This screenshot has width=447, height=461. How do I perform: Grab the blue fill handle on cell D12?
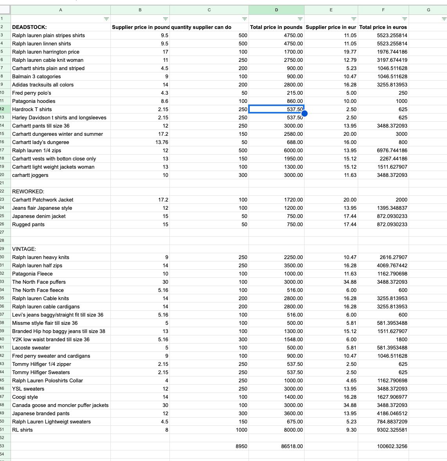pos(305,113)
